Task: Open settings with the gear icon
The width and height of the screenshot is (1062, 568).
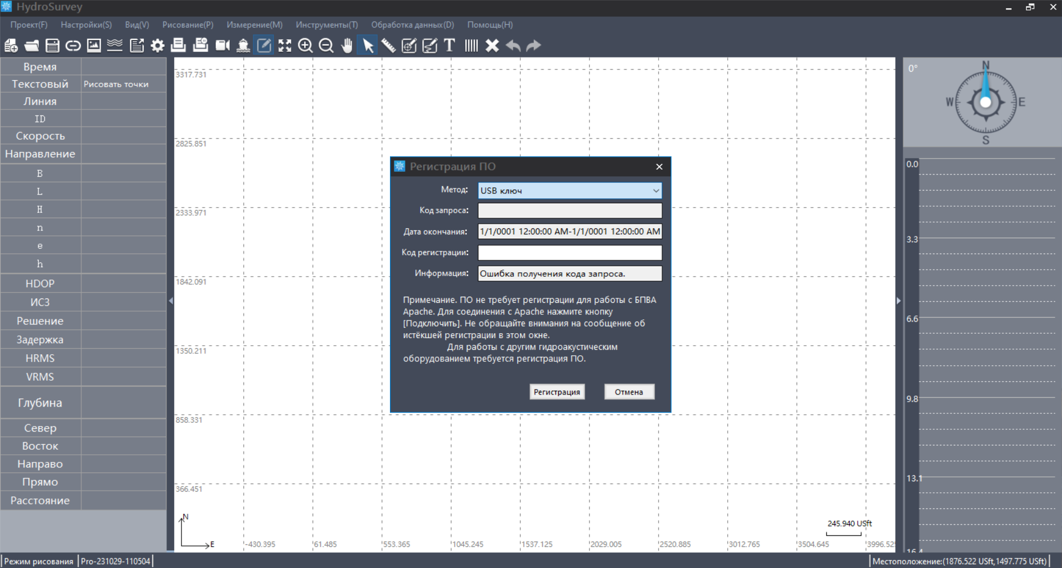Action: point(158,45)
